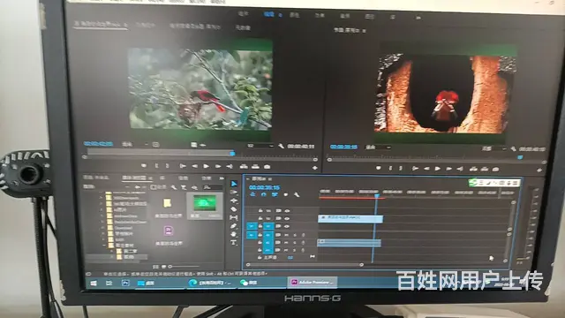Screen dimensions: 565x318
Task: Open the Project panel tab
Action: click(x=96, y=178)
